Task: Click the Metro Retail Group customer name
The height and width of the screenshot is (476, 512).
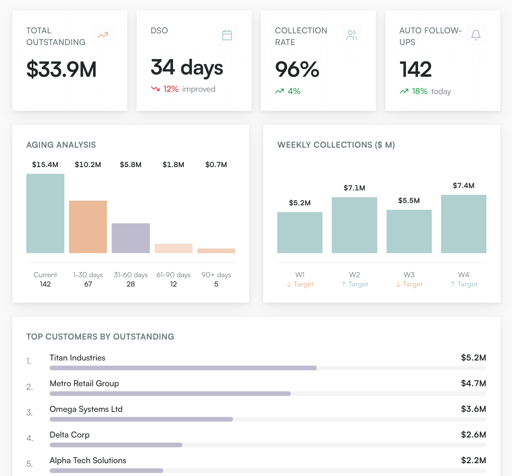Action: (84, 384)
